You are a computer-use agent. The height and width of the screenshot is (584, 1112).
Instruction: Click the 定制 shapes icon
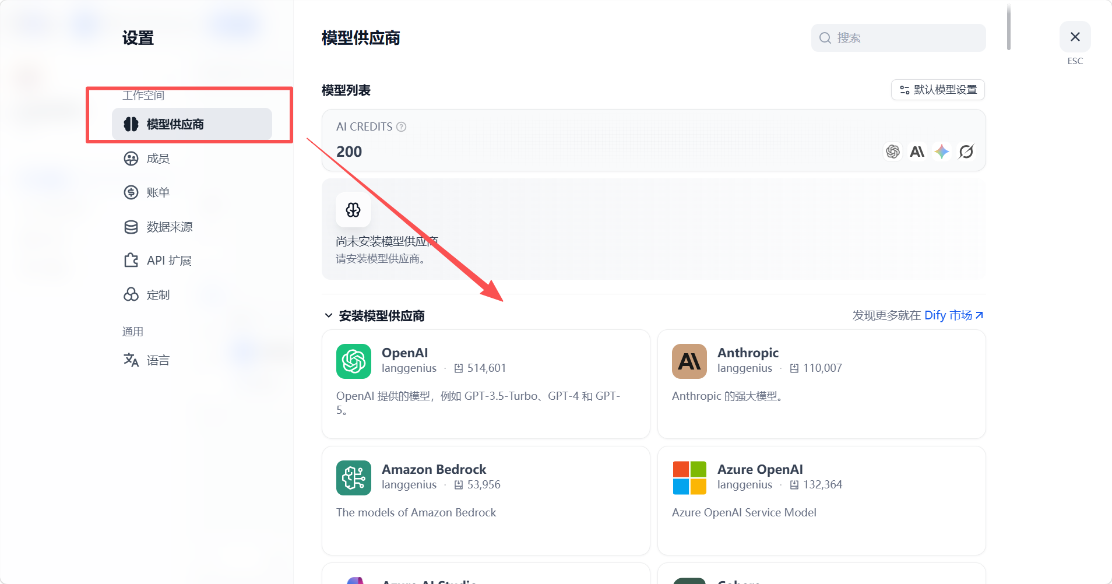tap(131, 294)
